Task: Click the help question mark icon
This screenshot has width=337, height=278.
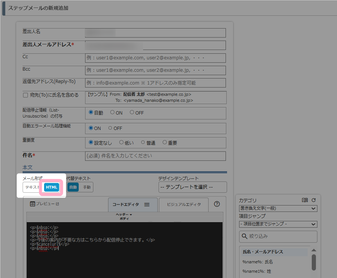Action: point(217,204)
